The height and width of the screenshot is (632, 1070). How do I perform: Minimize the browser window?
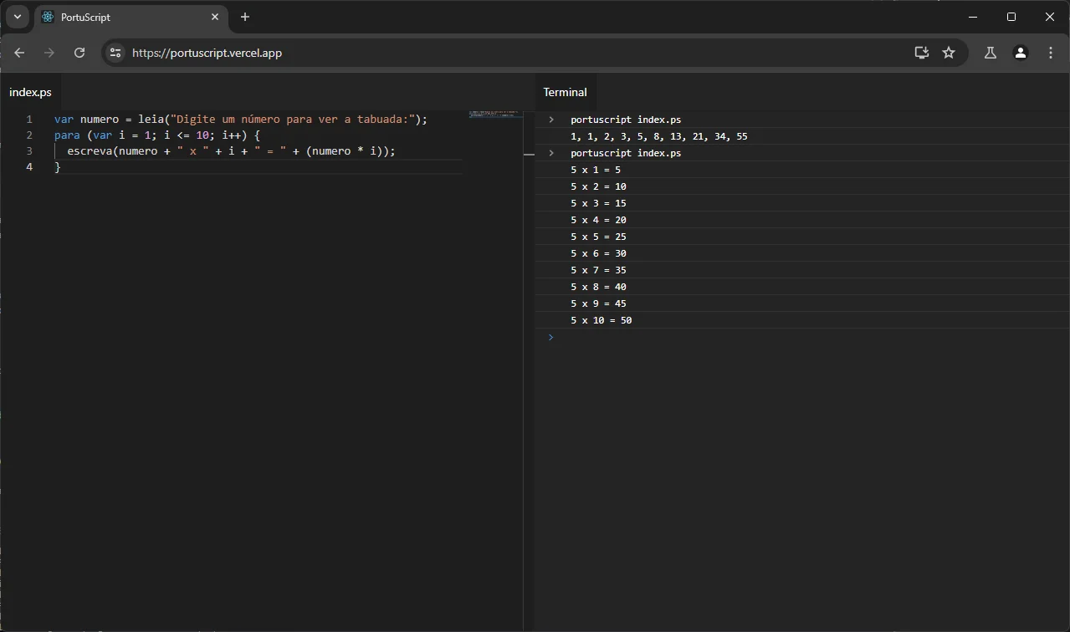click(x=973, y=17)
